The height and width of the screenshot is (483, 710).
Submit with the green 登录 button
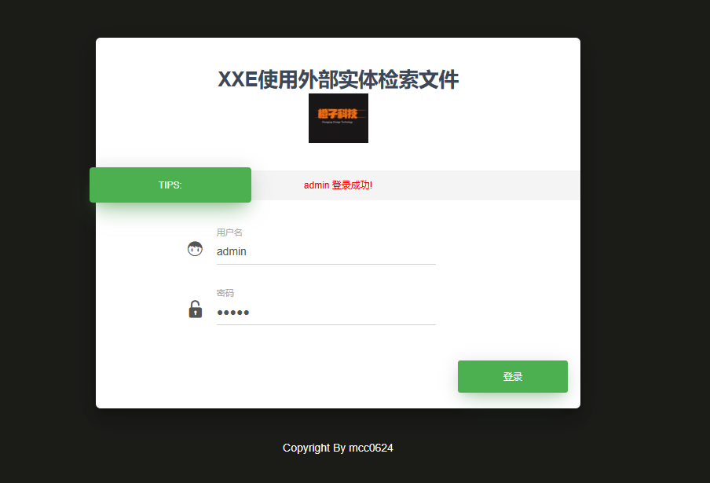coord(513,377)
